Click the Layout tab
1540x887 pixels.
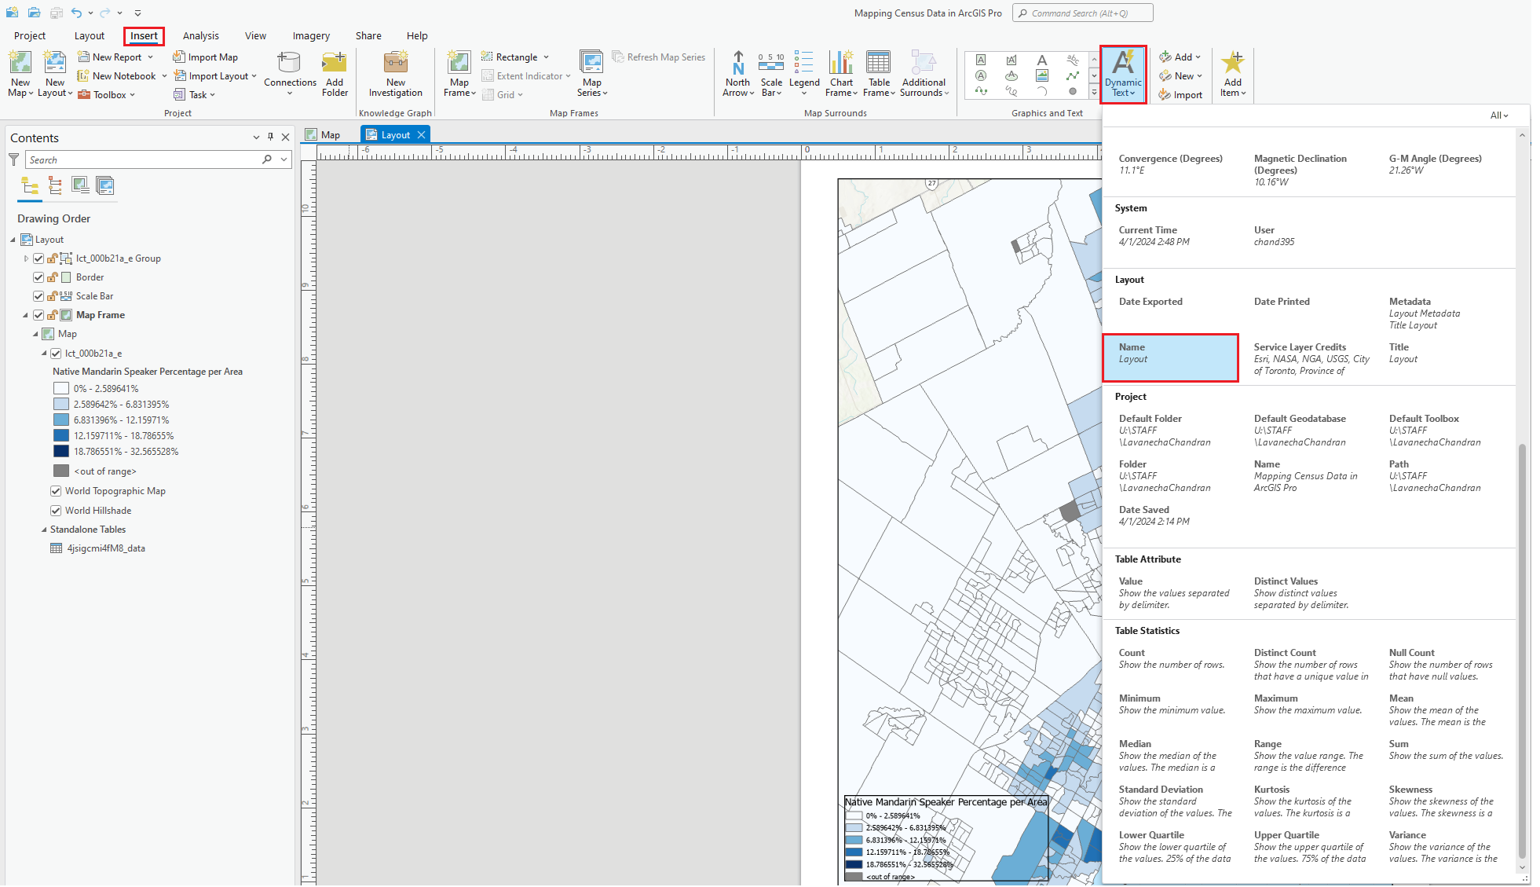point(88,35)
